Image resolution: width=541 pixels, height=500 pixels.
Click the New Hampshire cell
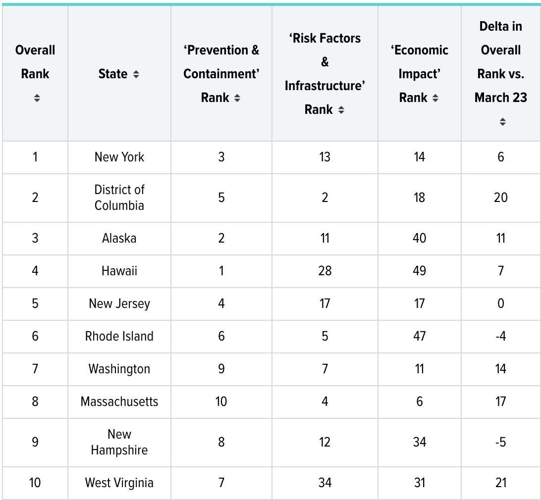point(119,442)
